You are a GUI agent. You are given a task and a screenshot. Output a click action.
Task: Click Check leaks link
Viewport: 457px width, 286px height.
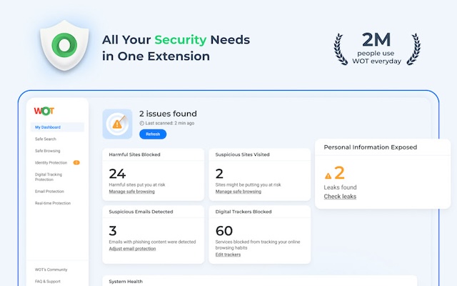click(x=340, y=197)
